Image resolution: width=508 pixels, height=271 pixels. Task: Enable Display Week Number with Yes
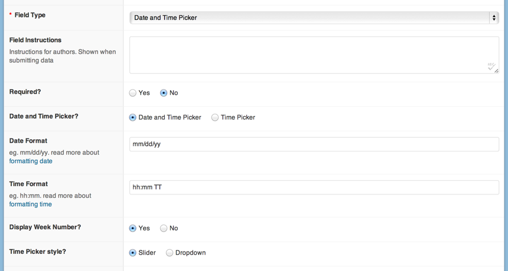coord(133,229)
